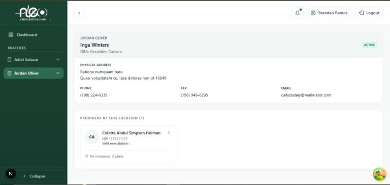Click the building icon beside Juliet Salazar
The width and height of the screenshot is (390, 185).
pyautogui.click(x=10, y=60)
